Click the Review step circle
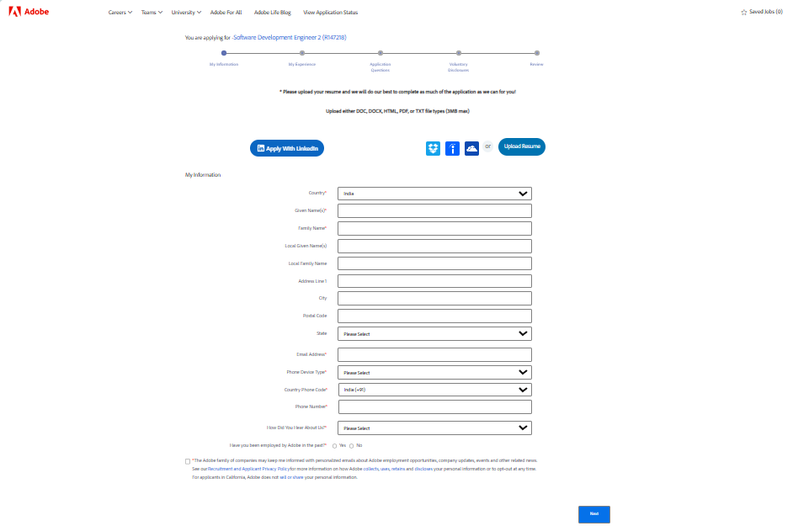This screenshot has height=526, width=793. tap(537, 53)
